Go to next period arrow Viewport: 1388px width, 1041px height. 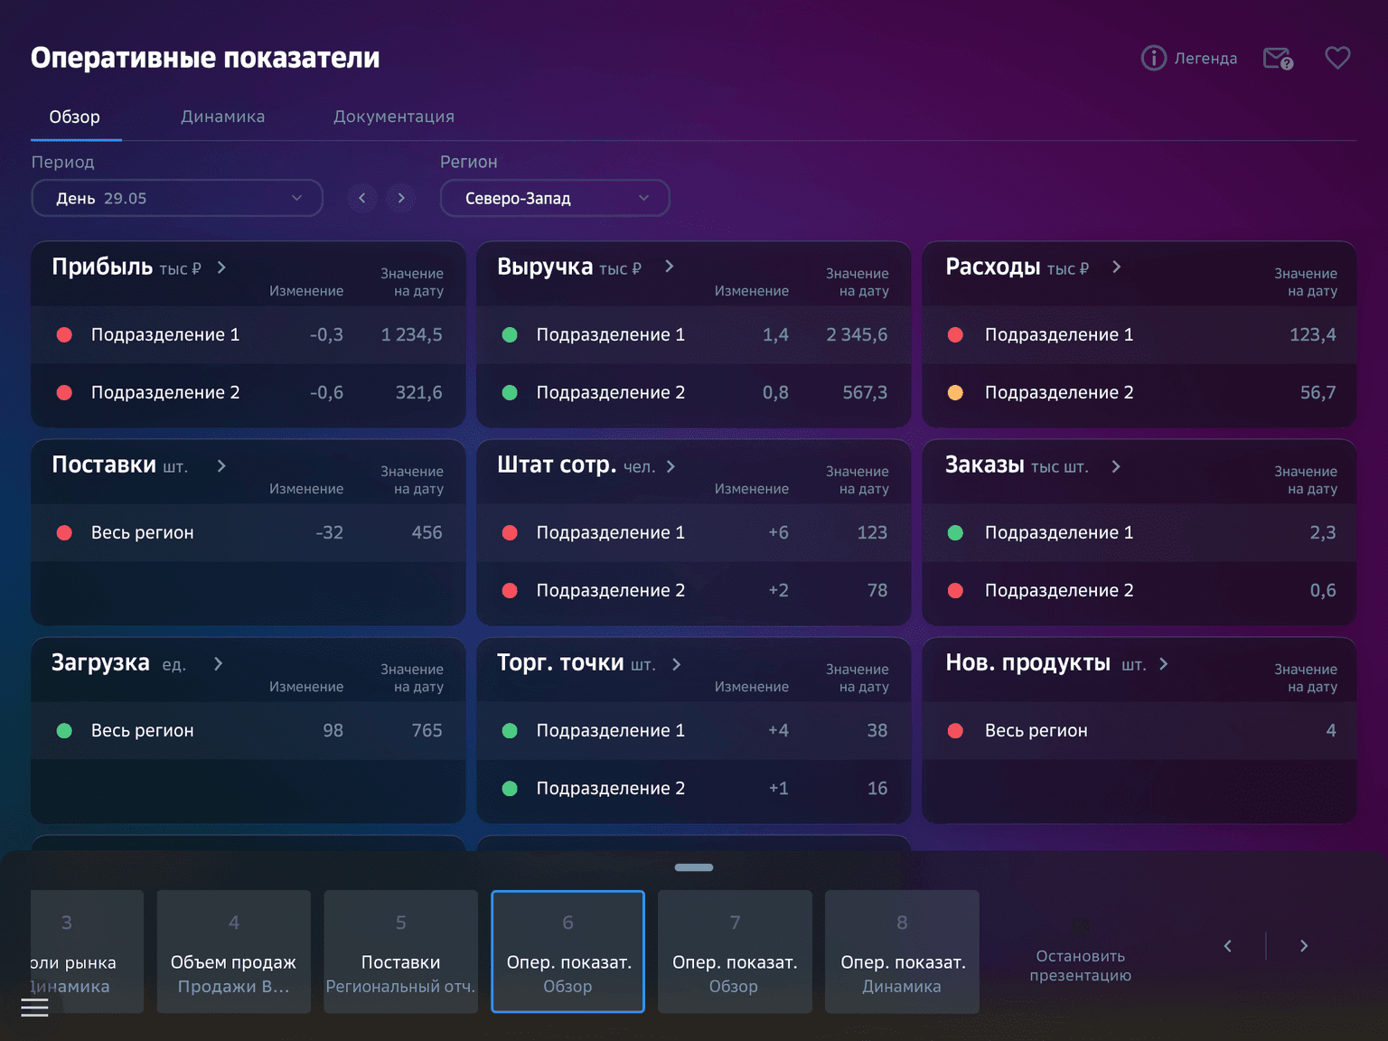pyautogui.click(x=401, y=198)
